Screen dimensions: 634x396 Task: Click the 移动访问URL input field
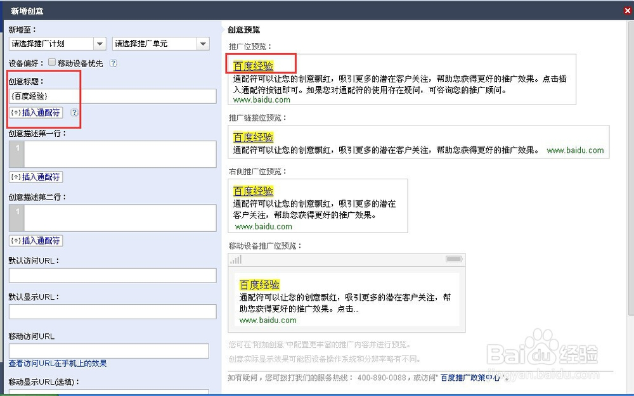[109, 351]
